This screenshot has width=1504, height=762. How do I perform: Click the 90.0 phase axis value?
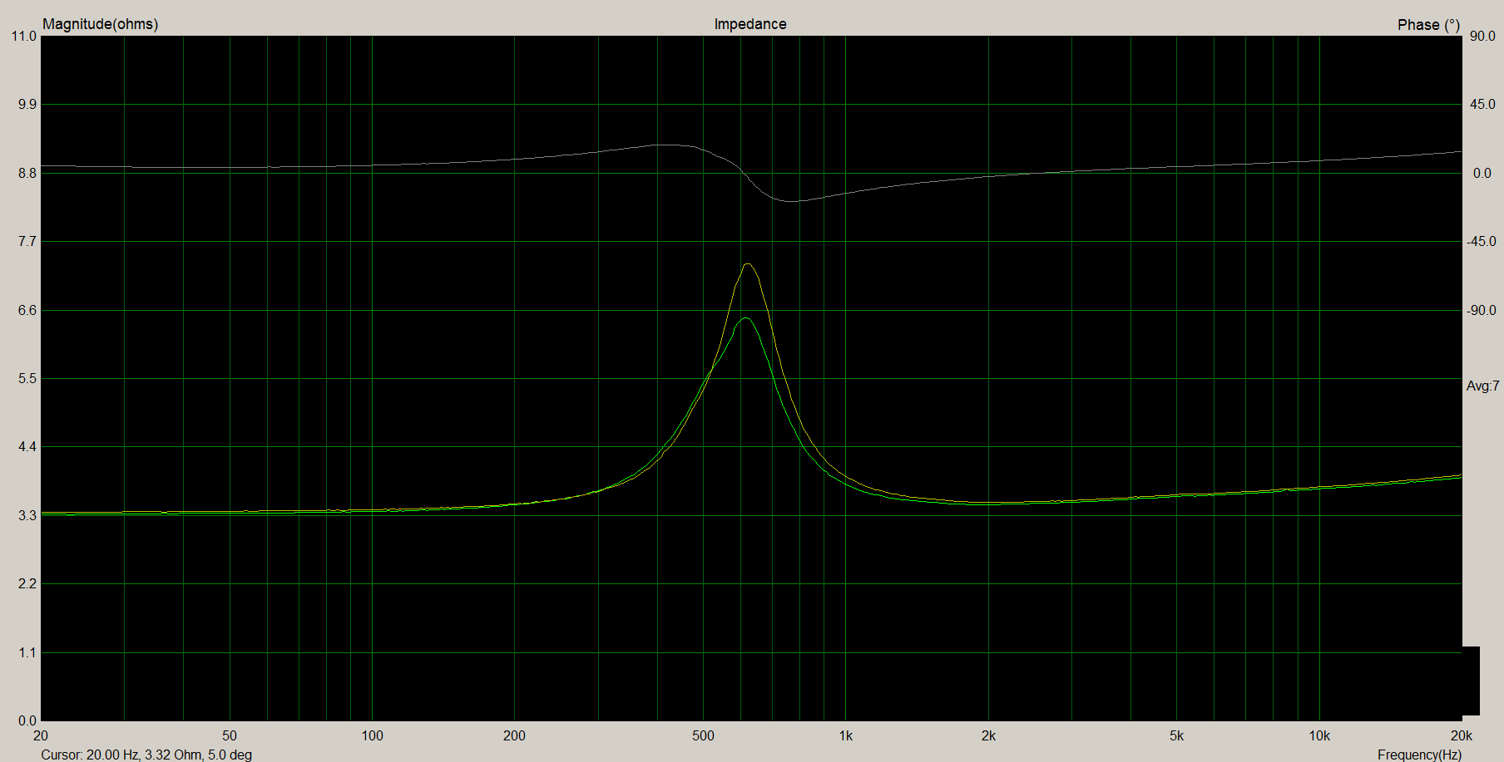(x=1482, y=36)
